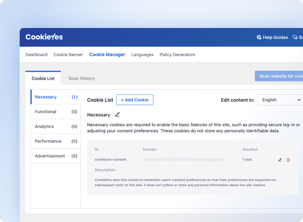Delete the cookieyes-consent cookie
This screenshot has width=303, height=222.
[x=288, y=160]
